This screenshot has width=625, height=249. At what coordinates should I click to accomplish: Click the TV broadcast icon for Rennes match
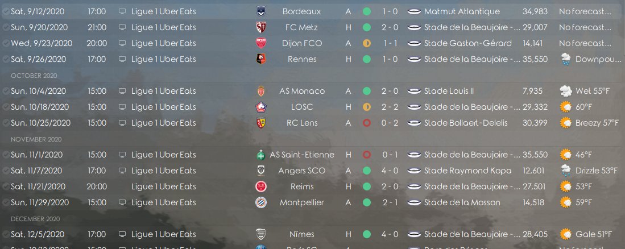coord(122,59)
